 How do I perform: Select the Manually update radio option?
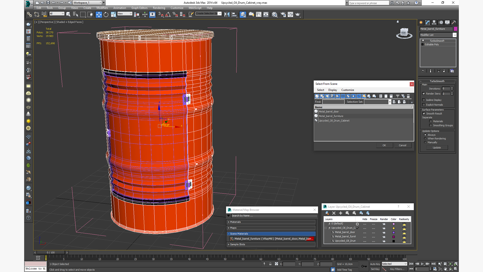(x=425, y=142)
